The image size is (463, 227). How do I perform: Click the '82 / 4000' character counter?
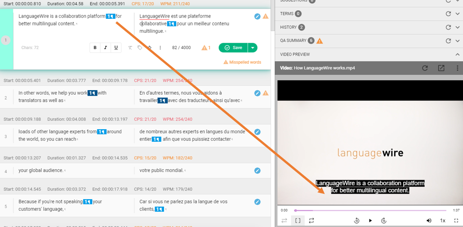pyautogui.click(x=181, y=48)
